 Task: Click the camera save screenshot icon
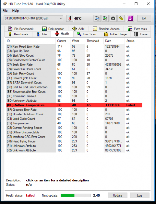[x=113, y=18]
